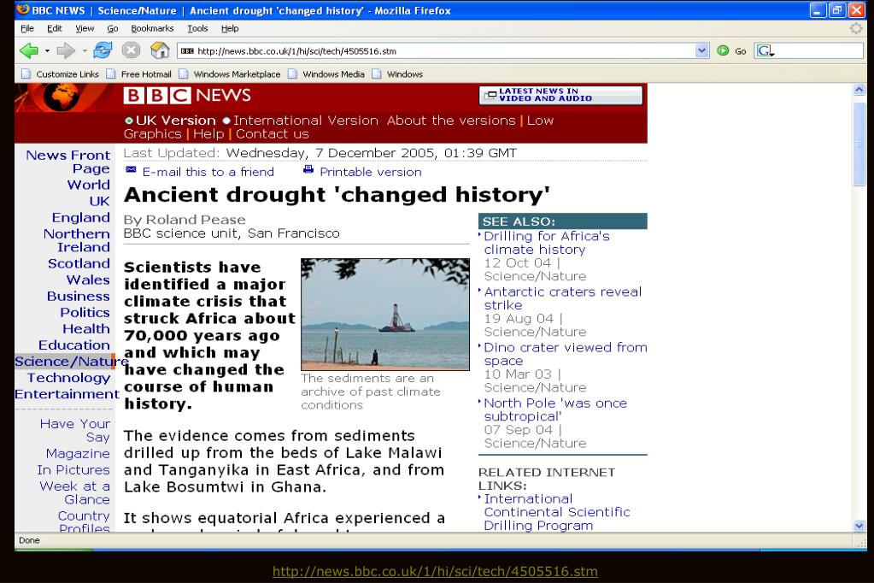
Task: Click the envelope icon beside E-mail this
Action: coord(131,169)
